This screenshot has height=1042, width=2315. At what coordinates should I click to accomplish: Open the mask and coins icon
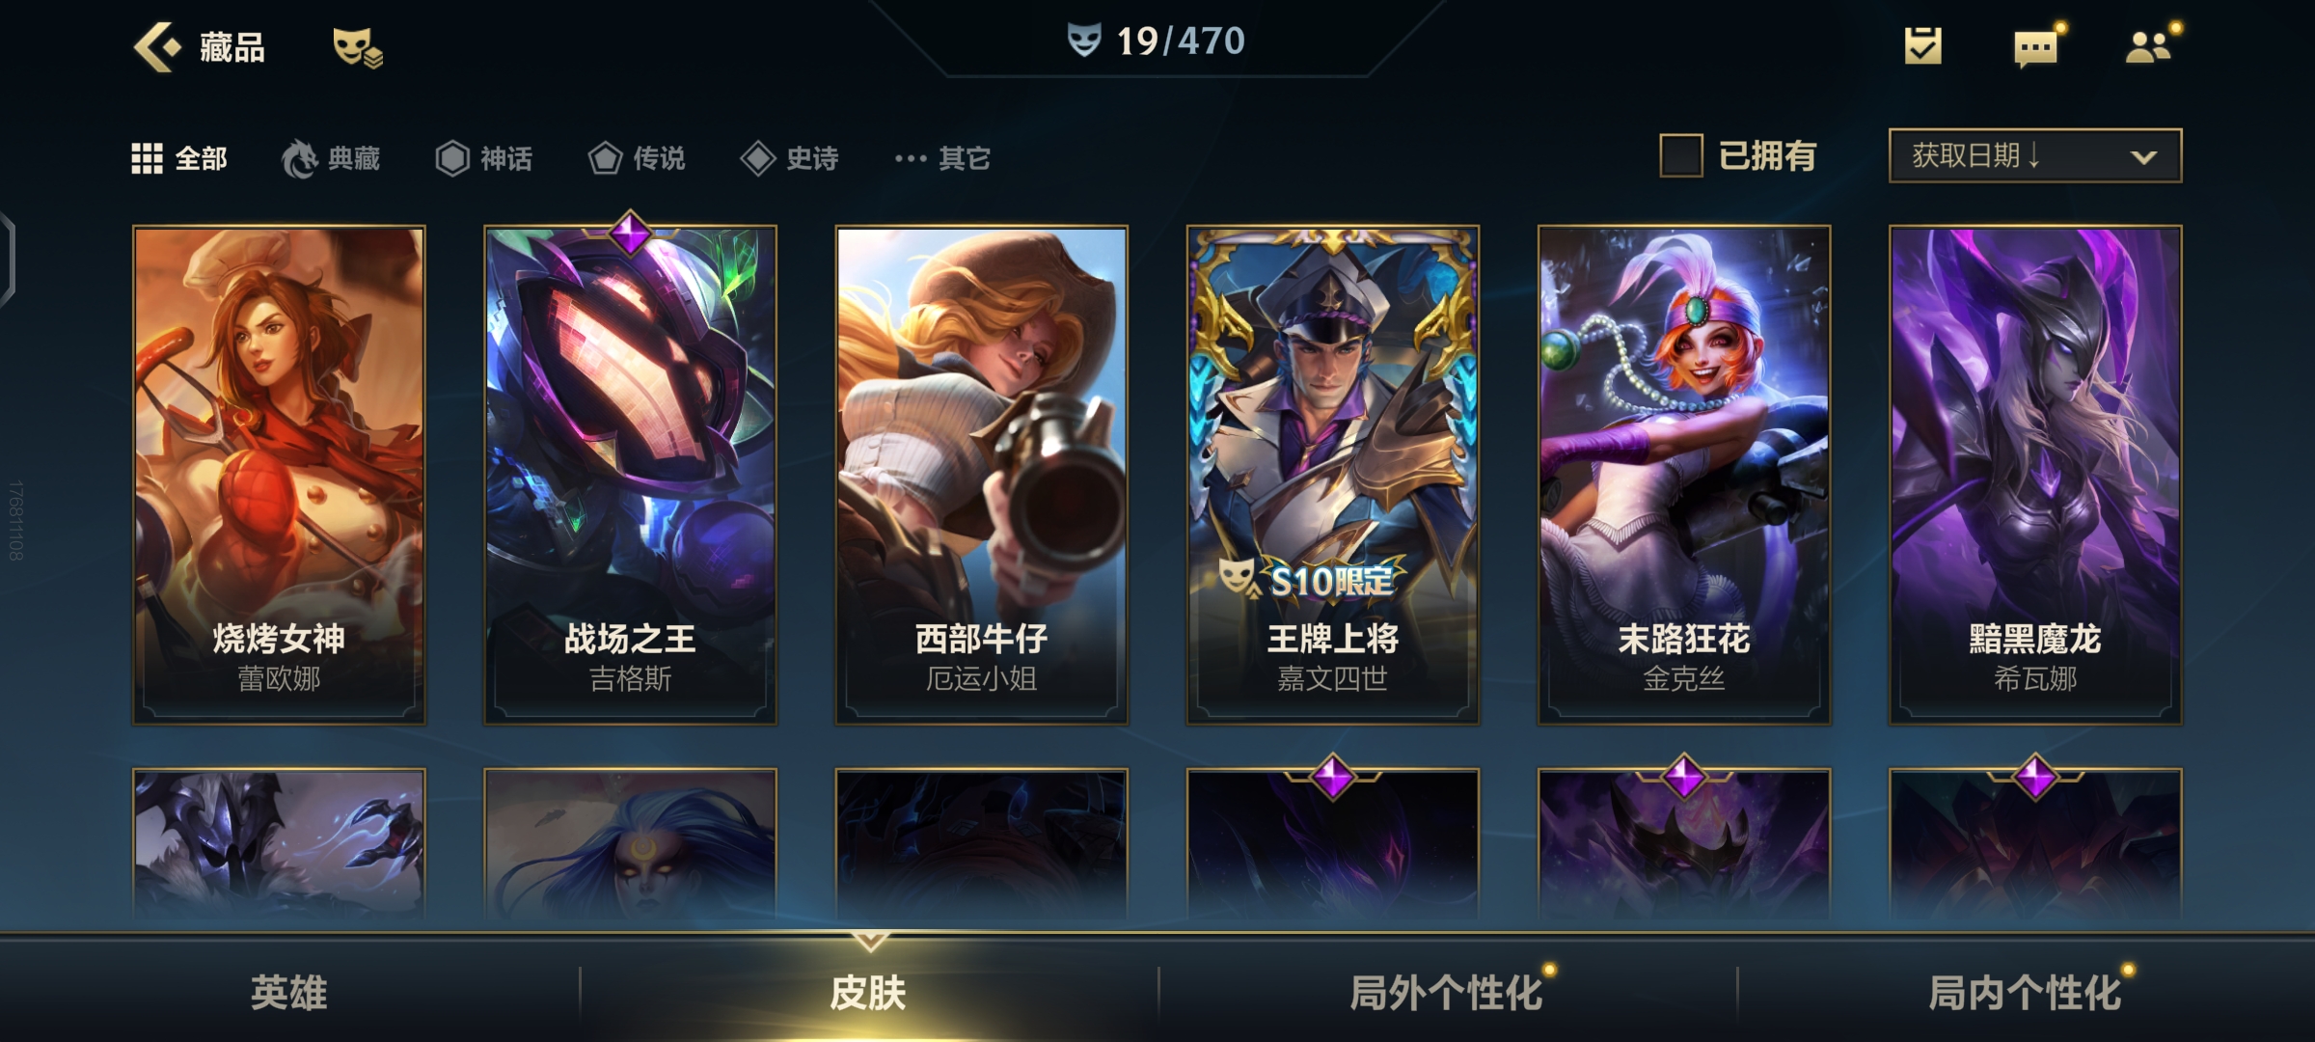(x=358, y=47)
